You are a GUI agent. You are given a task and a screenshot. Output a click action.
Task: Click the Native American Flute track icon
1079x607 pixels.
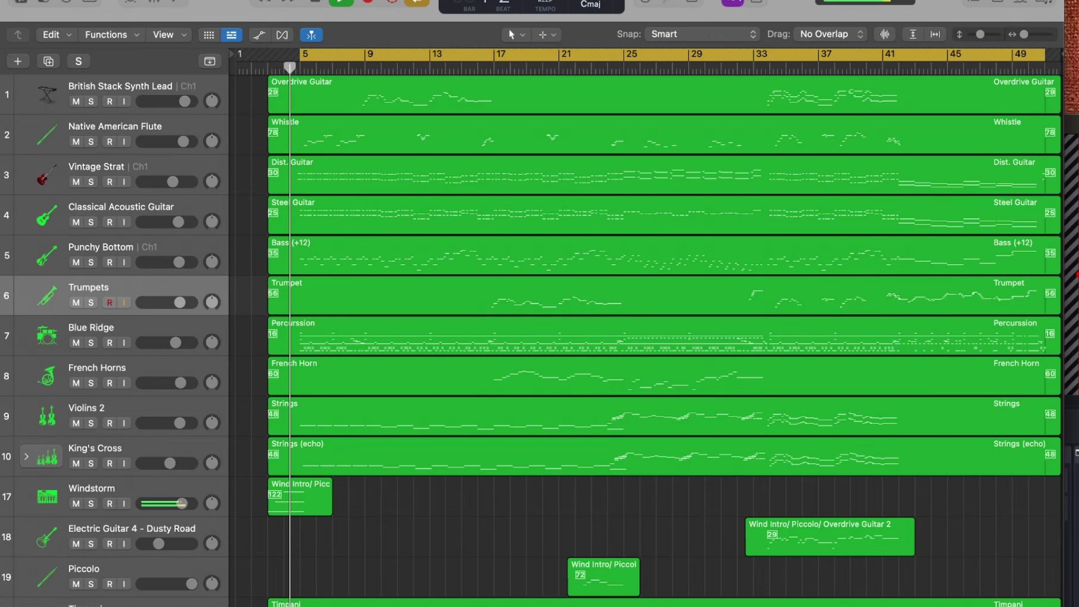47,135
